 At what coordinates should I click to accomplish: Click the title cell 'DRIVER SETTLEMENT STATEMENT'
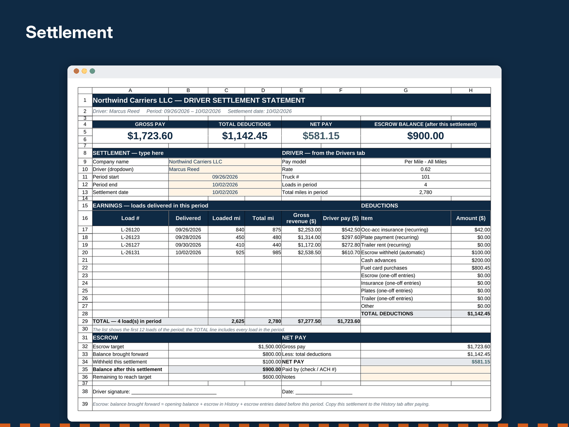[291, 100]
